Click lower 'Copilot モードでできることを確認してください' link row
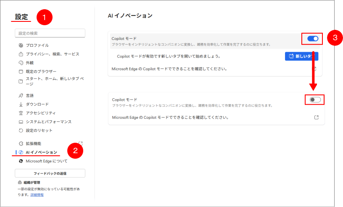 [216, 118]
